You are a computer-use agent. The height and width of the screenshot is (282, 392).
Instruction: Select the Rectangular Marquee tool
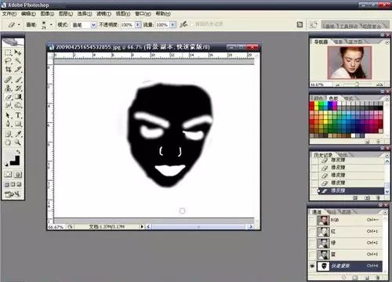pyautogui.click(x=8, y=52)
